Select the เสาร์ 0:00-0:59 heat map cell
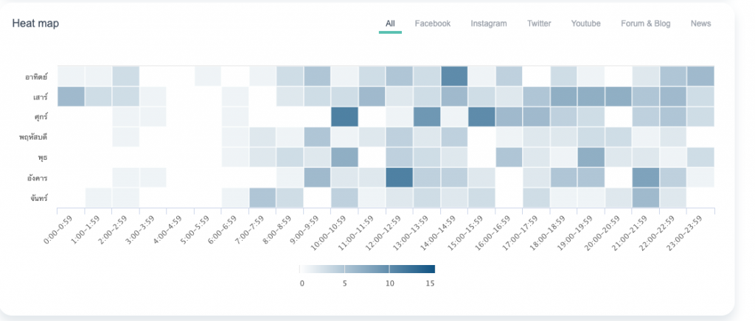Viewport: 755px width, 321px height. click(x=71, y=96)
